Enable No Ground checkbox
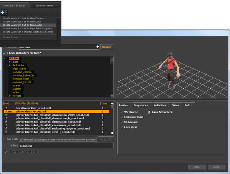This screenshot has width=230, height=174. [121, 122]
